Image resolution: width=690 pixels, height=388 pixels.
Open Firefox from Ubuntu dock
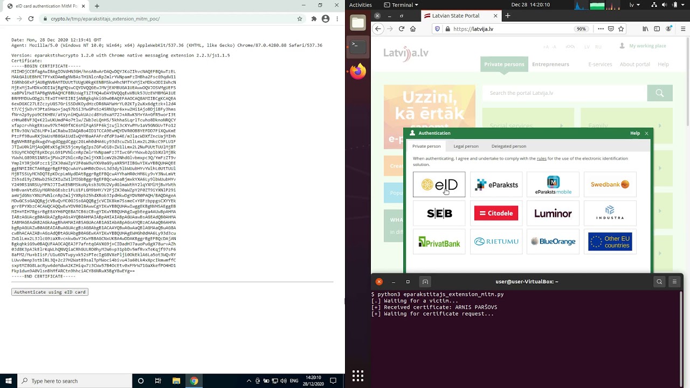point(358,71)
